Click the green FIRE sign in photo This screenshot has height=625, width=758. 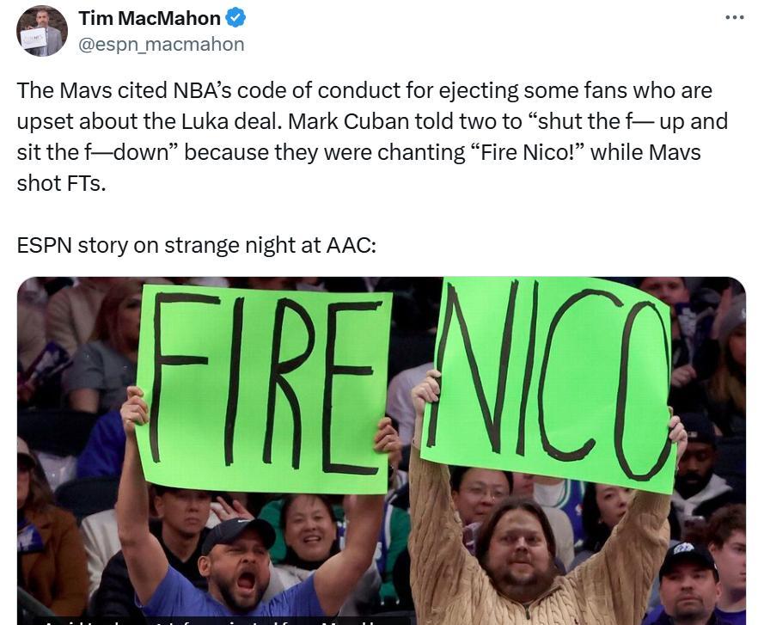[x=264, y=390]
